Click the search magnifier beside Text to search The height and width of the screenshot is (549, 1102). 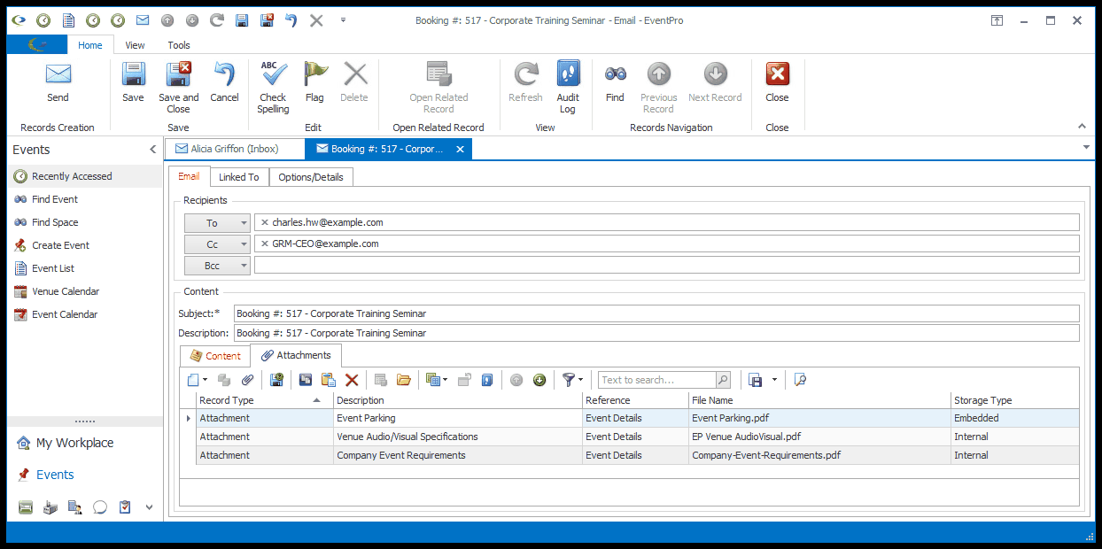[x=723, y=380]
